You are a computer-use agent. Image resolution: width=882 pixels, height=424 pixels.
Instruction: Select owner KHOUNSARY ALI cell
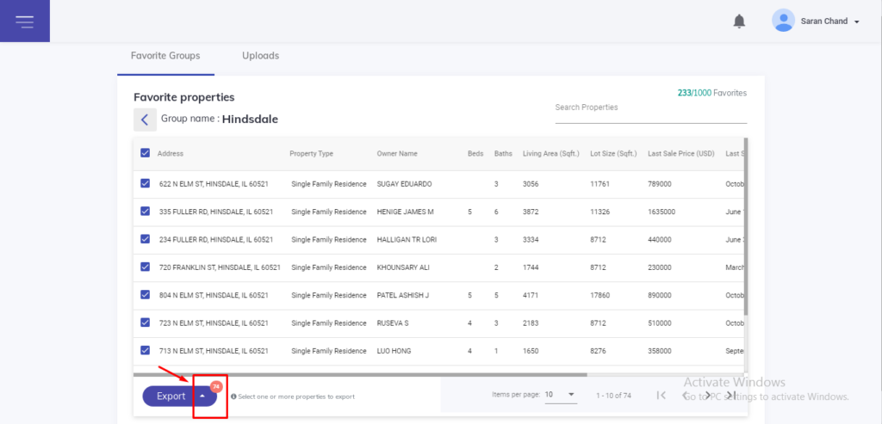pos(403,267)
